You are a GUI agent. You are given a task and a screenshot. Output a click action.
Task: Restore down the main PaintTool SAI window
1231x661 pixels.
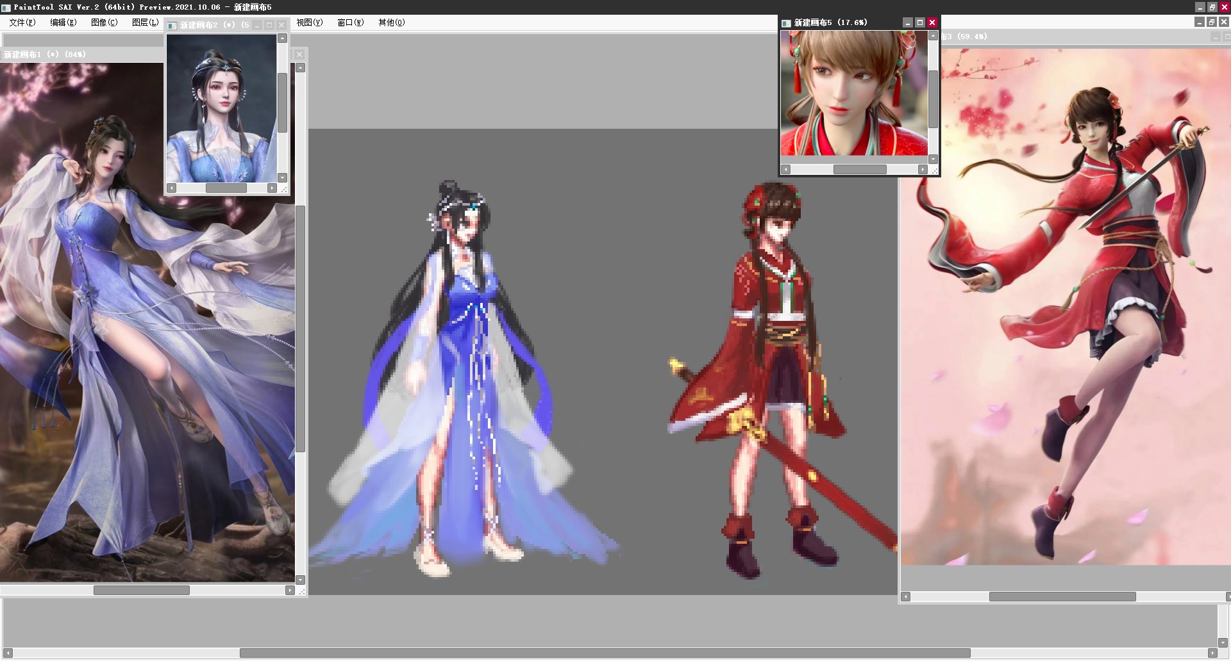point(1212,7)
